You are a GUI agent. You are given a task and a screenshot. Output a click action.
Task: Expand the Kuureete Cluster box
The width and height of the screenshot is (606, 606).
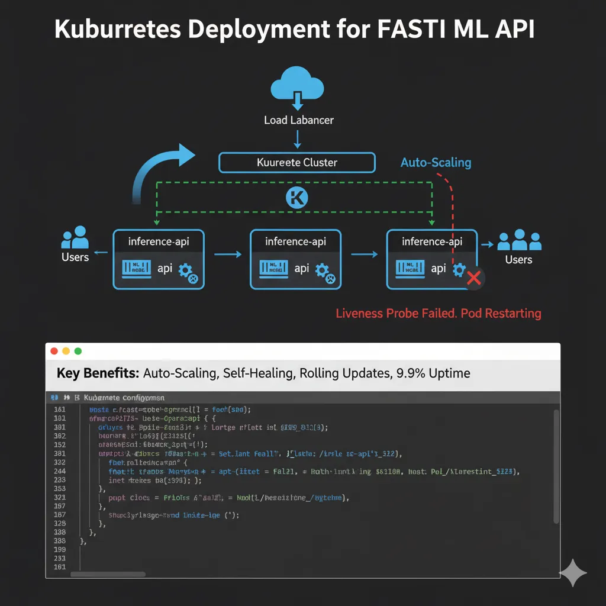[296, 162]
